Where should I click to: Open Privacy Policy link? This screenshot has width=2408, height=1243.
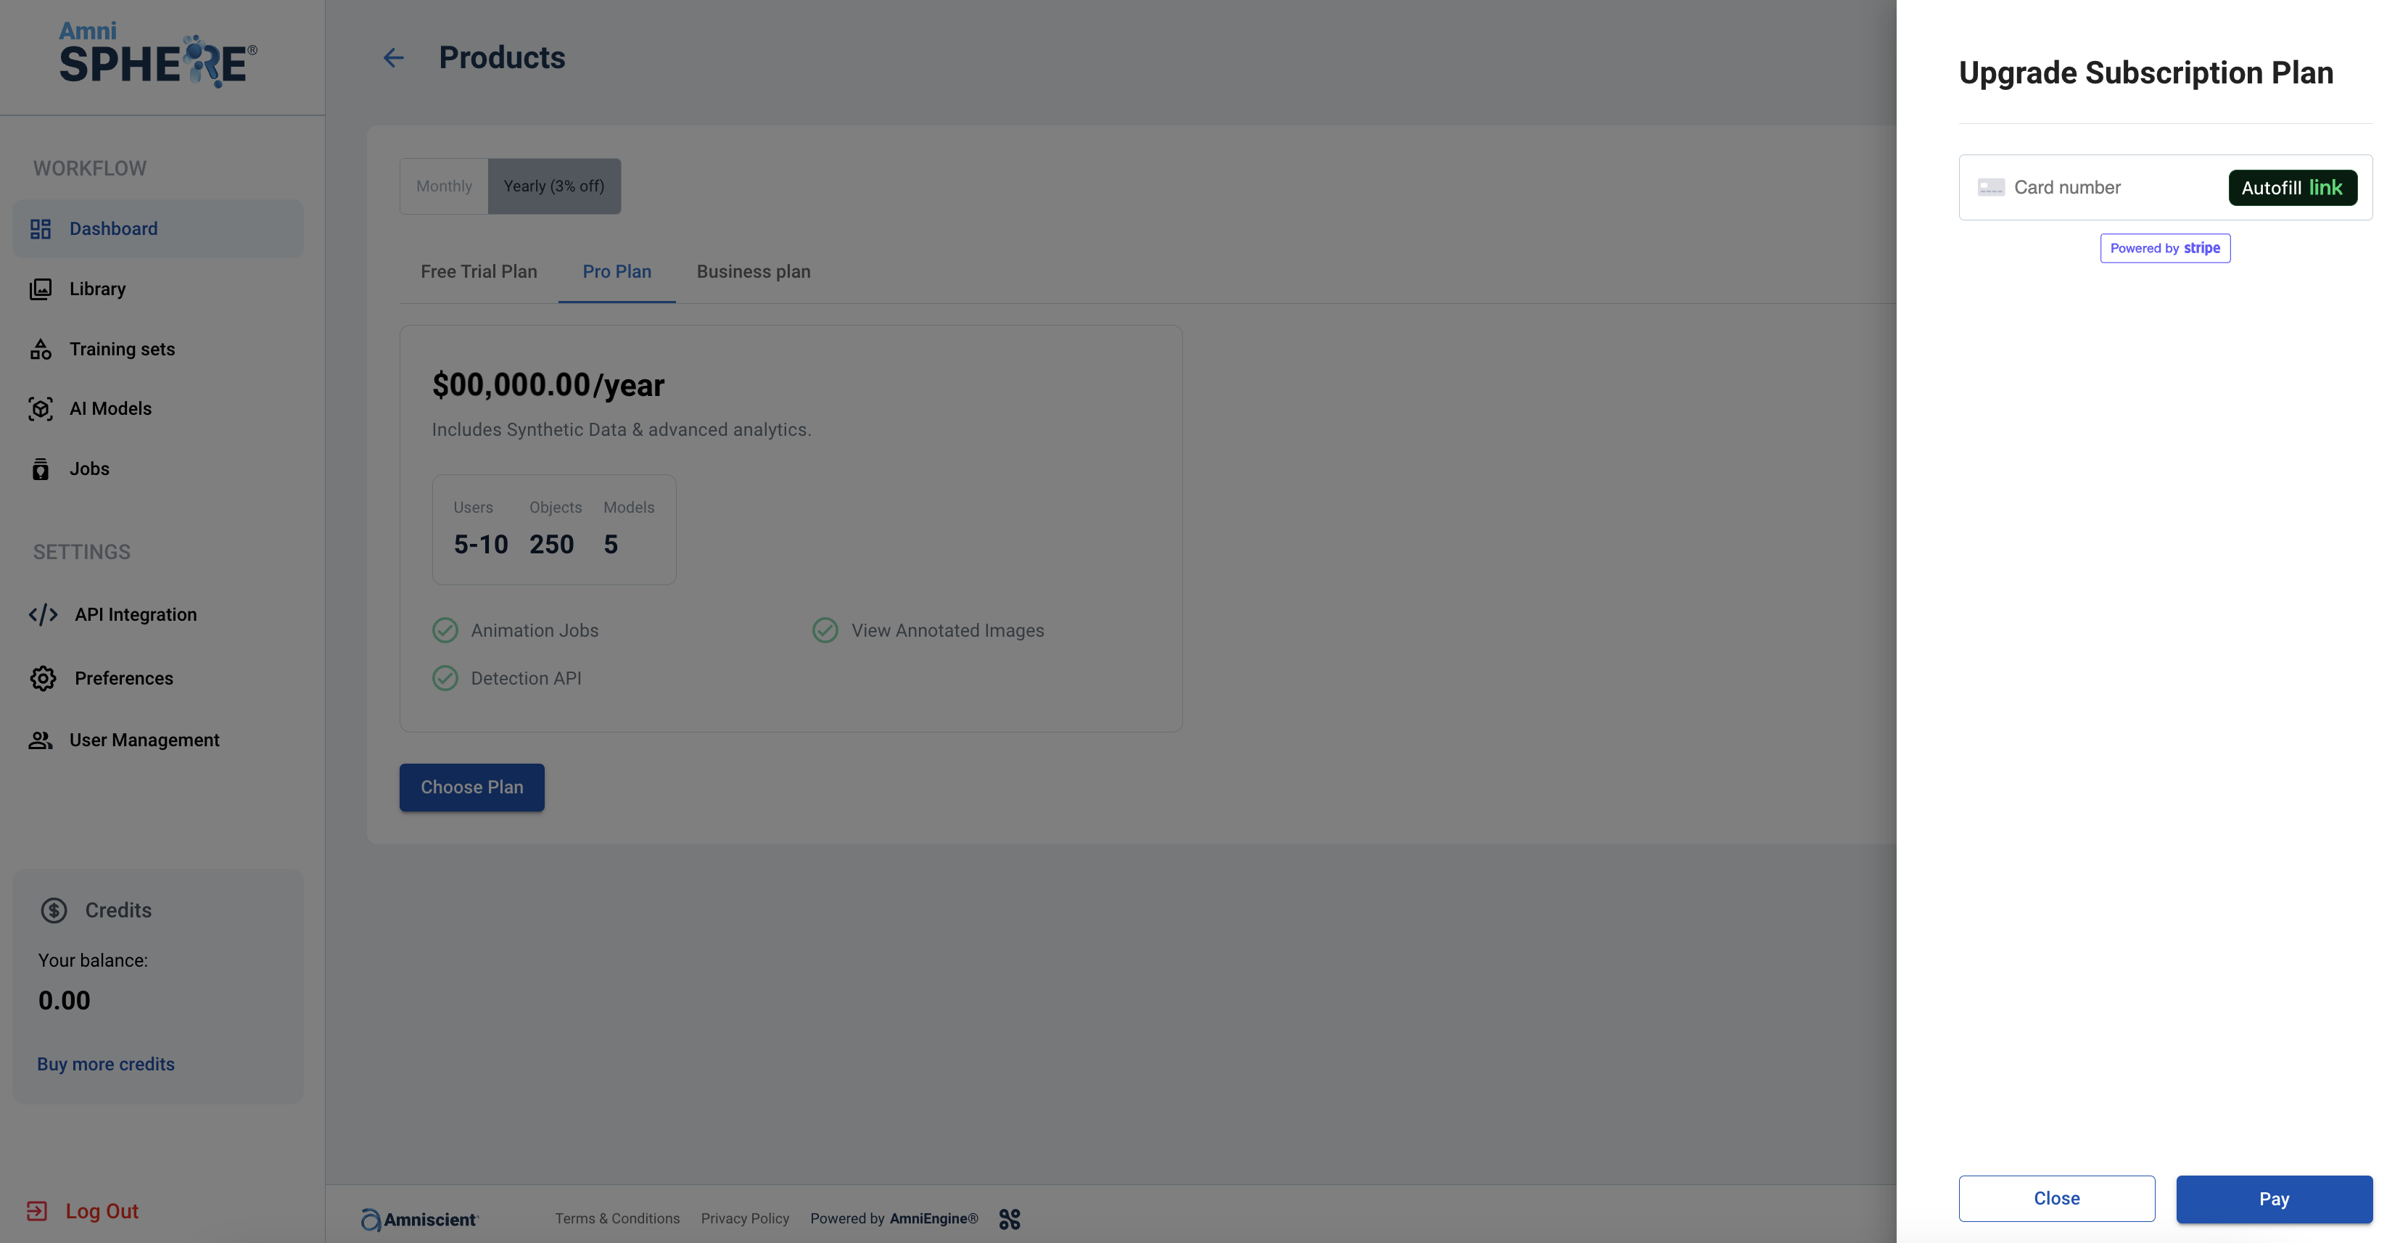click(x=745, y=1218)
